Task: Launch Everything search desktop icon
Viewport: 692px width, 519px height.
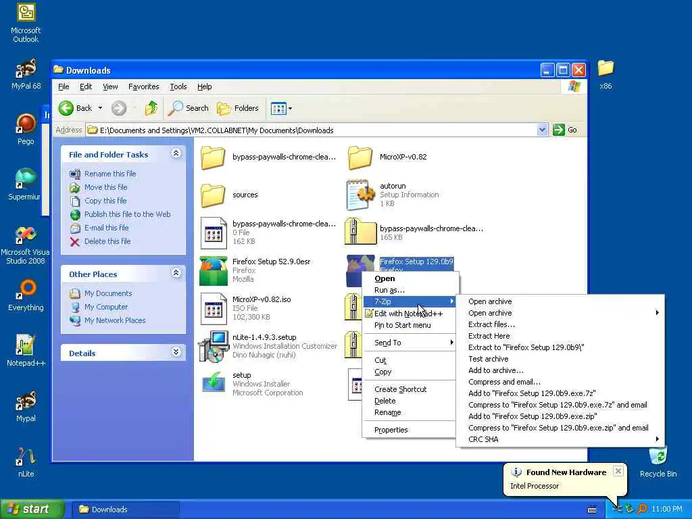Action: tap(26, 296)
